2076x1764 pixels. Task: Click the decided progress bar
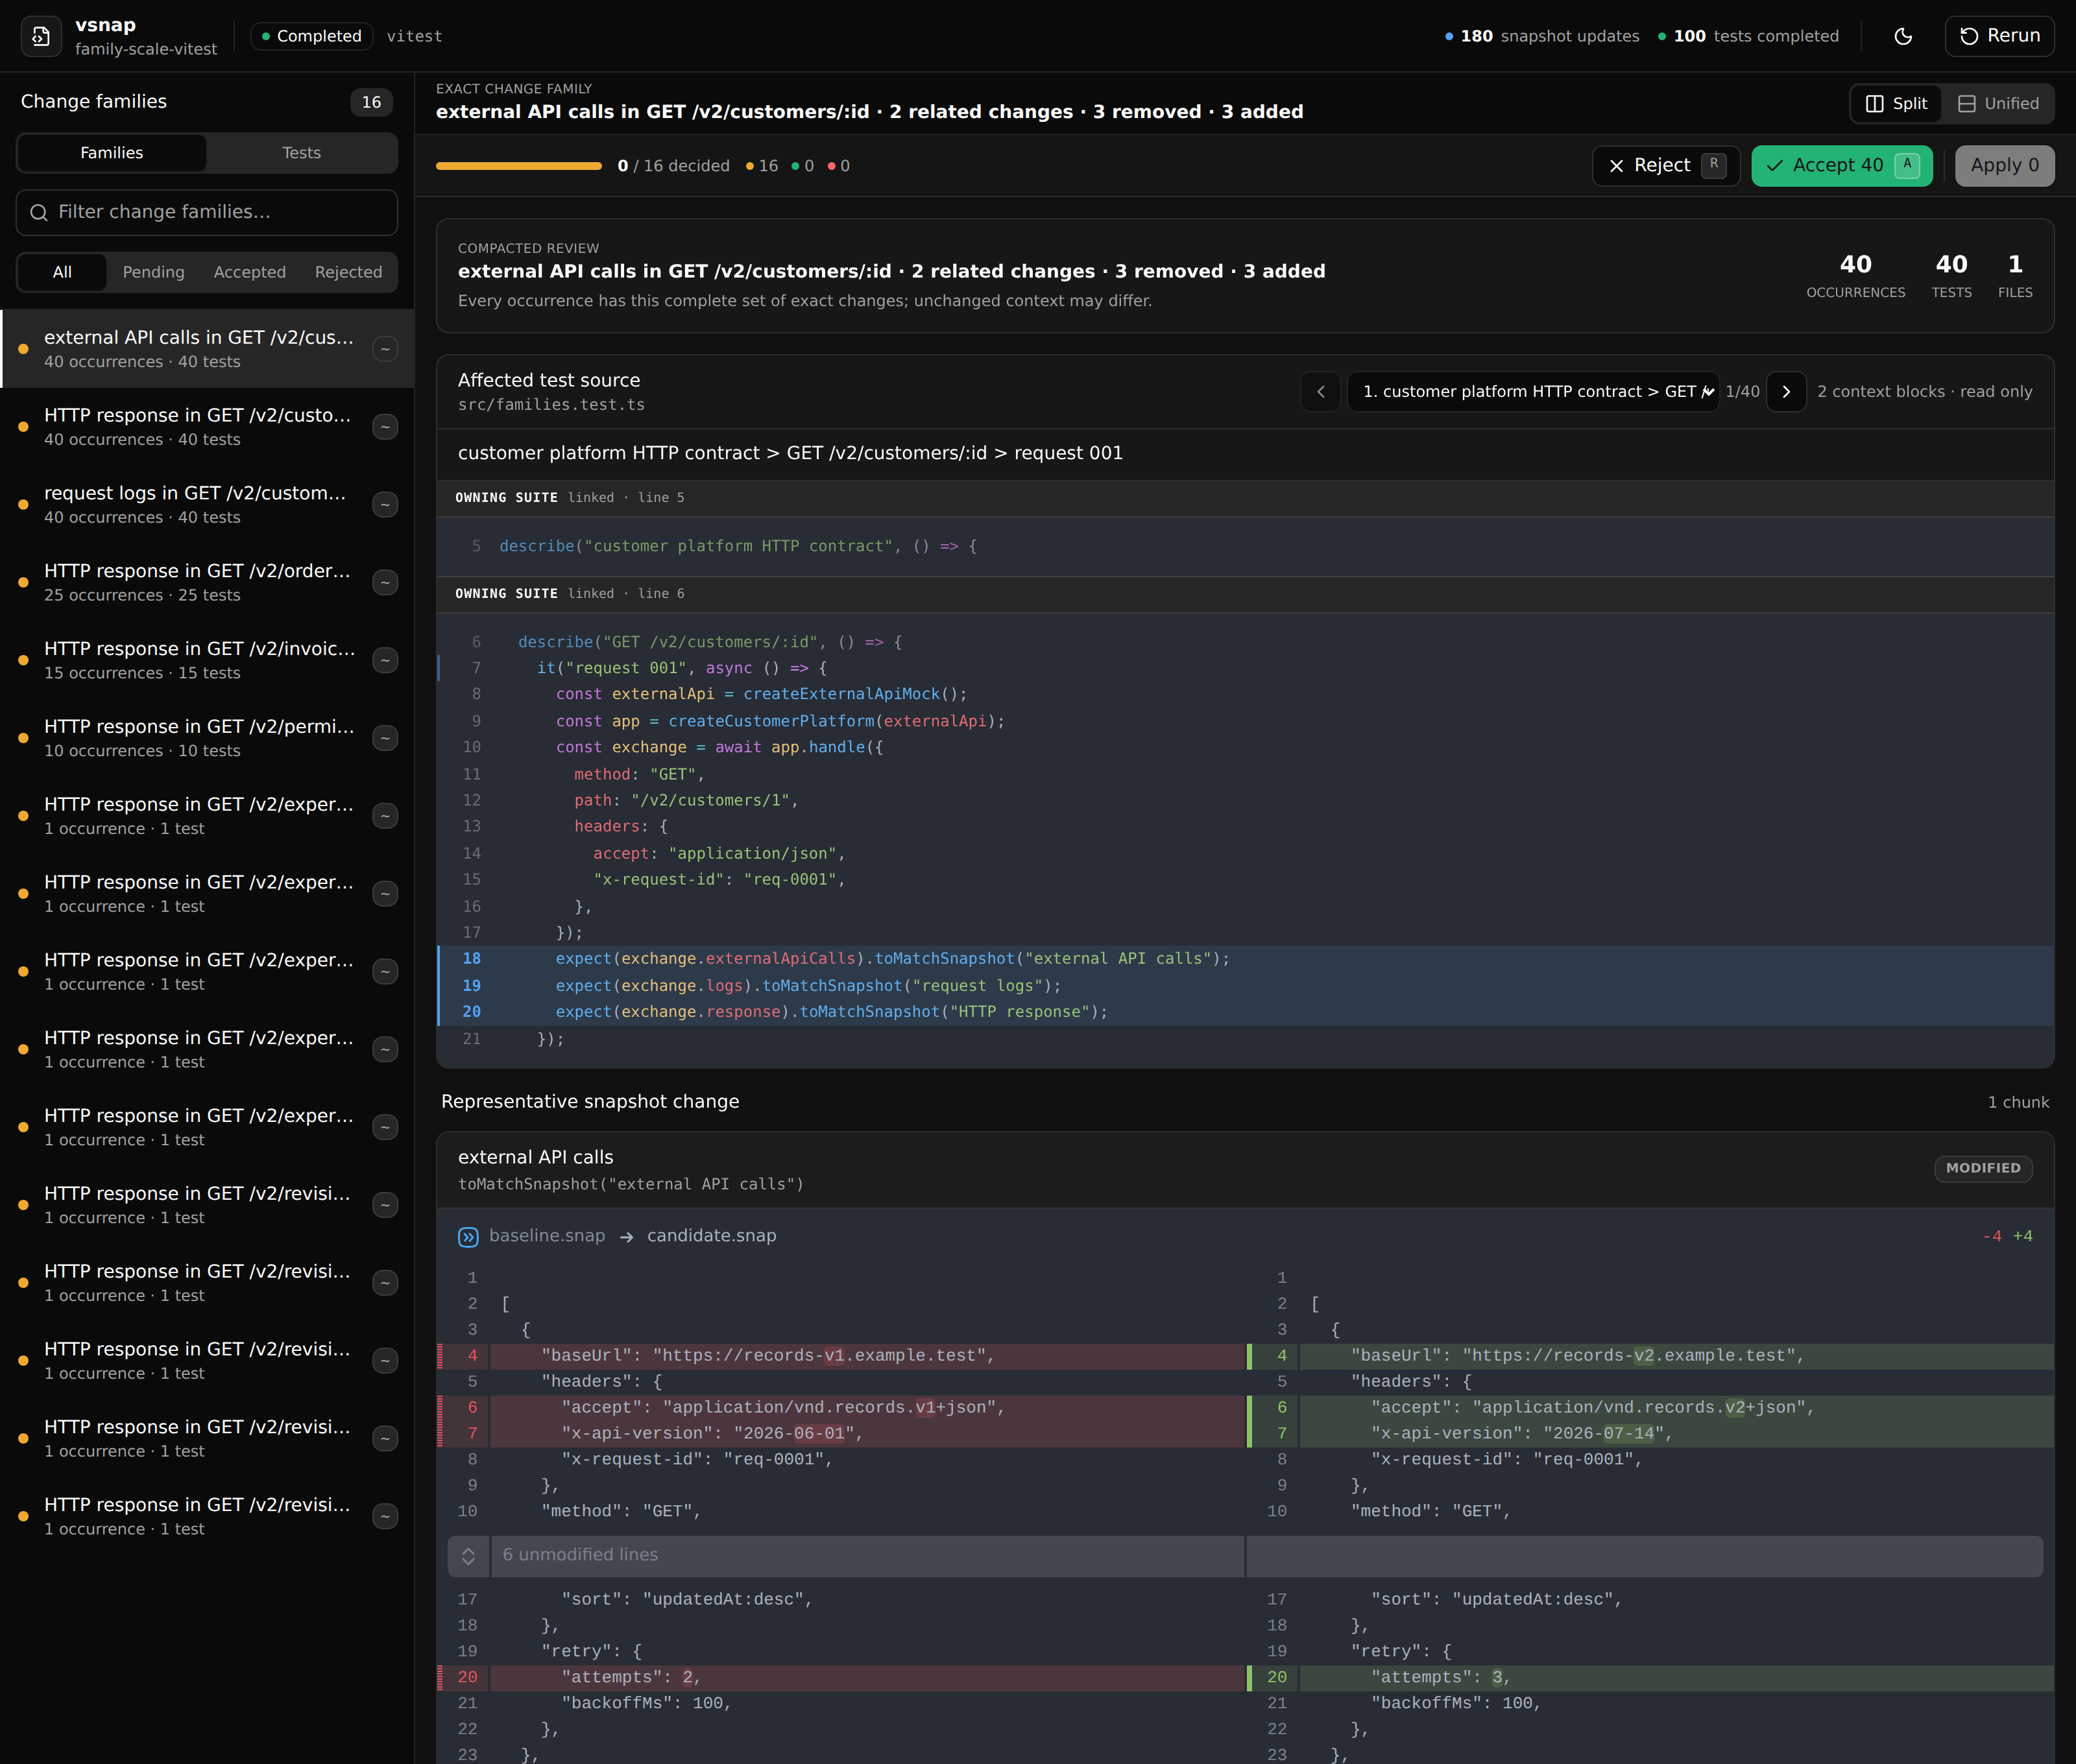pos(518,166)
